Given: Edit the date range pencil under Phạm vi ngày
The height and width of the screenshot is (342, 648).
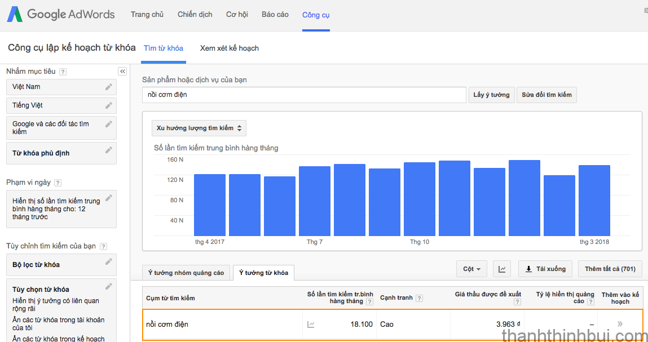Looking at the screenshot, I should (109, 198).
